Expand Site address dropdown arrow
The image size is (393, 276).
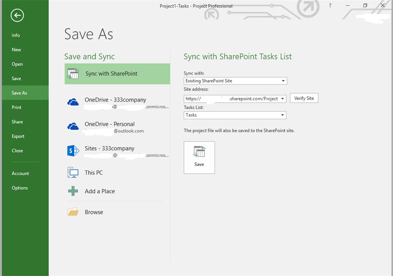pos(283,99)
